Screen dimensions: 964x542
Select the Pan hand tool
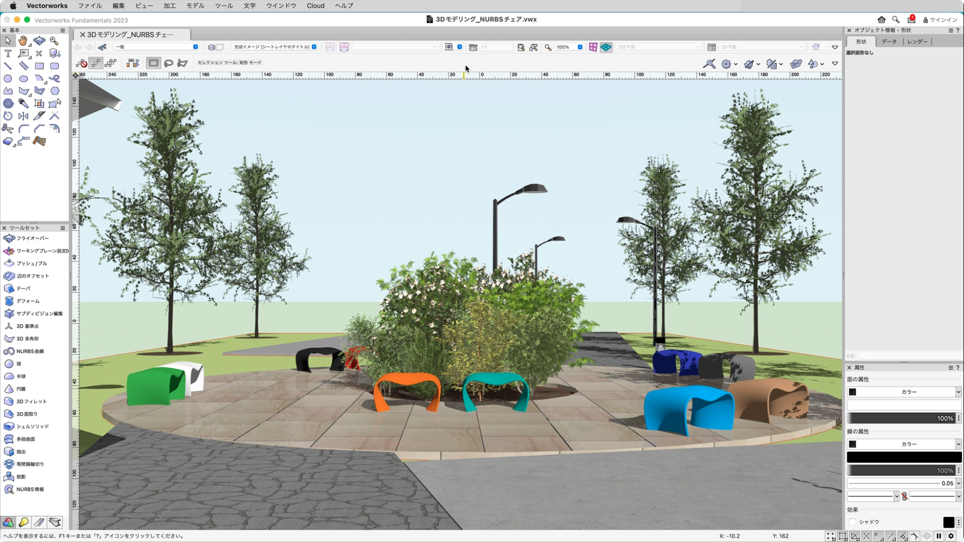[23, 41]
